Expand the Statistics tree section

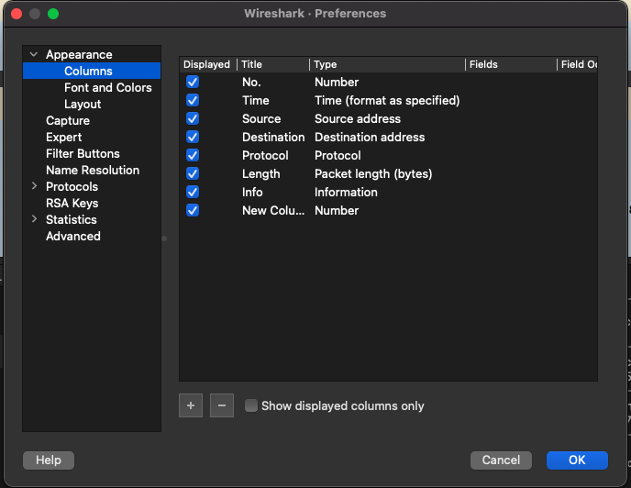pos(34,219)
